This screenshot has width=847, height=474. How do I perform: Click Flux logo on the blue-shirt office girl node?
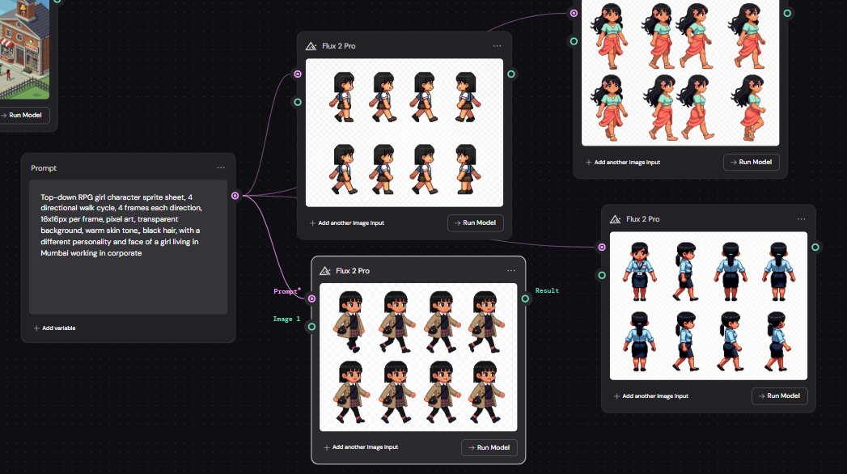pyautogui.click(x=616, y=219)
